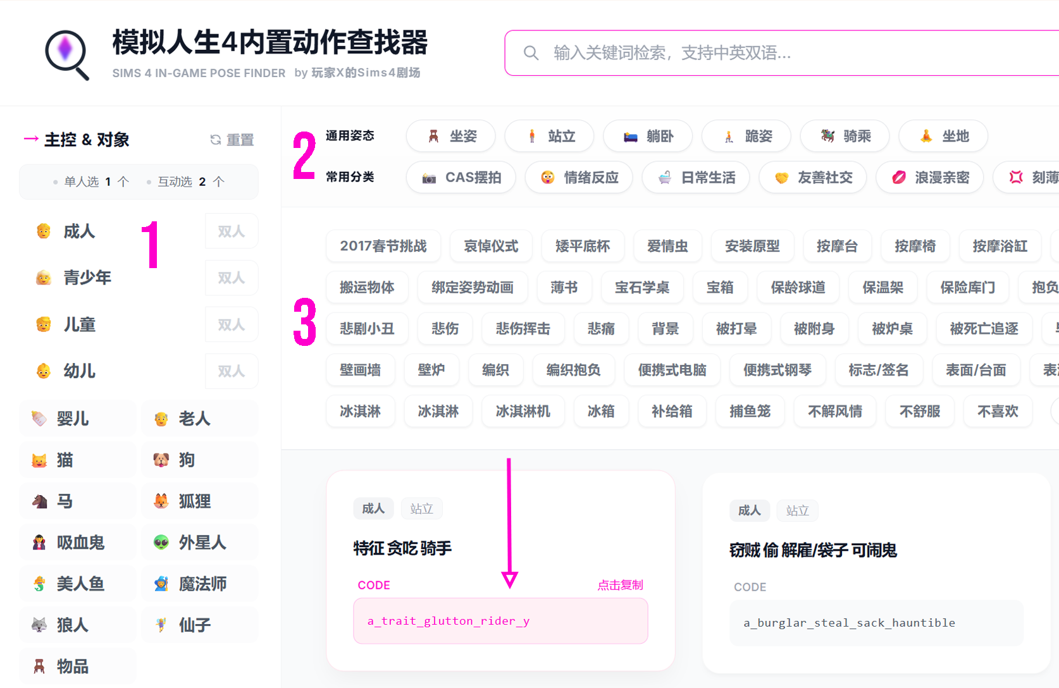Open the CAS摆拍 camera category
This screenshot has width=1059, height=688.
pos(461,178)
